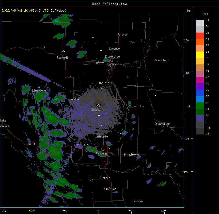Pick the purple 36-39 dBZ legend swatch
219x214 pixels.
pos(200,87)
